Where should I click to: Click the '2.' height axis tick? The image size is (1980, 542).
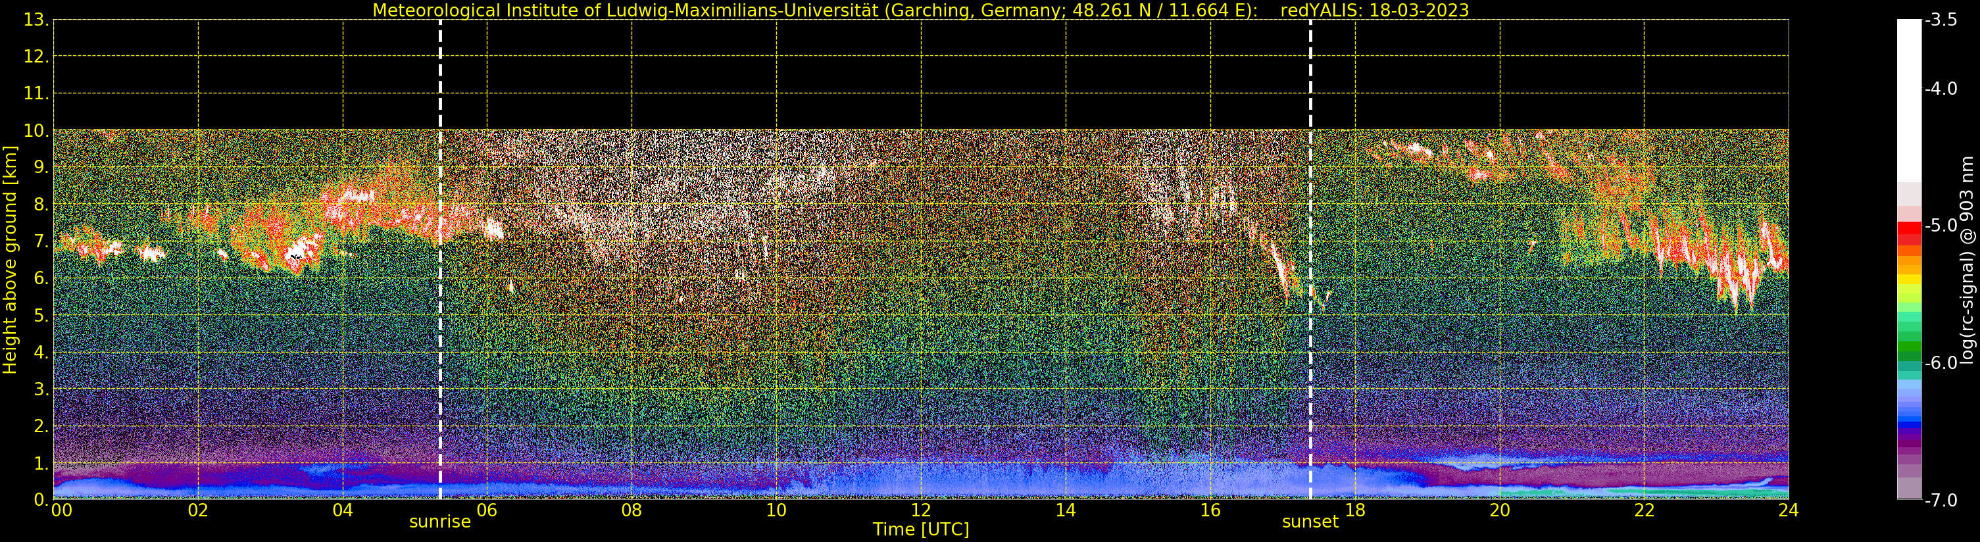pos(41,426)
